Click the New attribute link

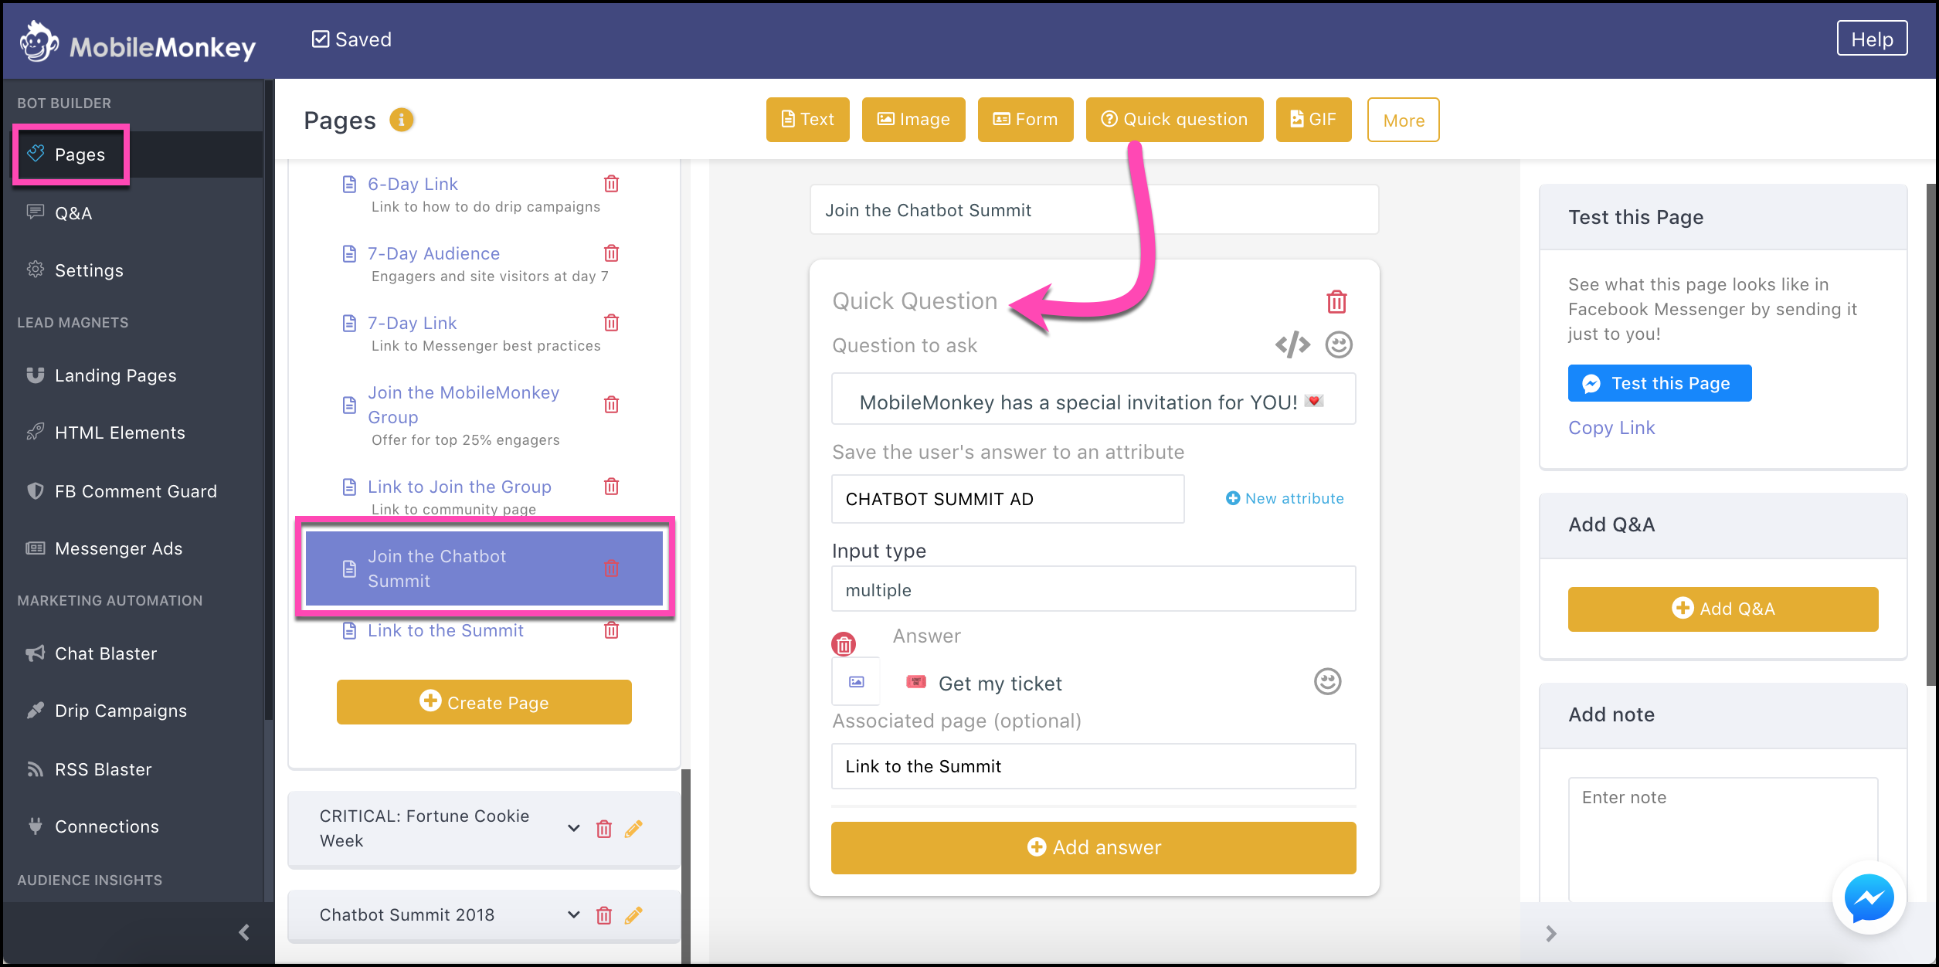[x=1285, y=498]
